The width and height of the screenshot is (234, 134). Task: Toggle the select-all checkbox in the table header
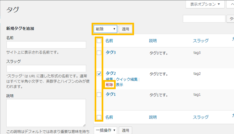99,41
